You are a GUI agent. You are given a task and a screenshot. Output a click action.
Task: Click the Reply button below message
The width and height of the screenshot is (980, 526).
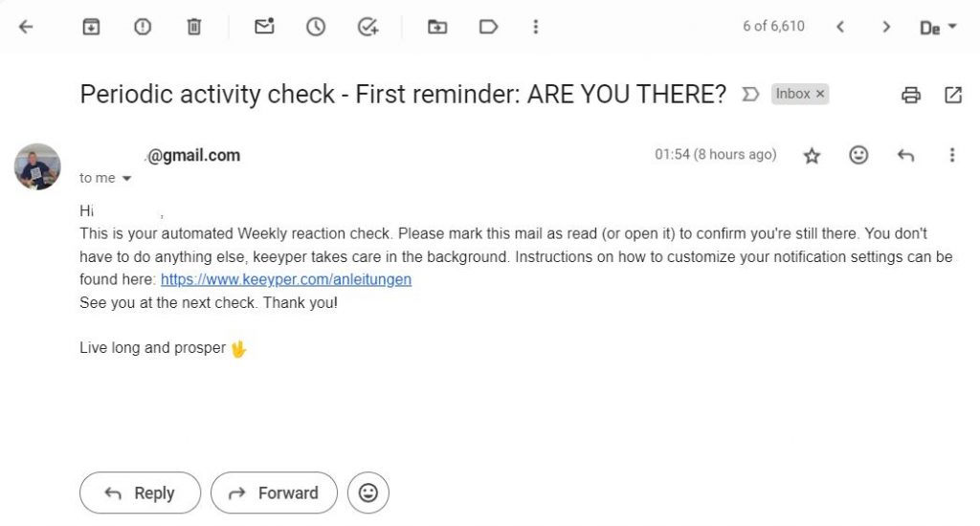click(x=140, y=493)
